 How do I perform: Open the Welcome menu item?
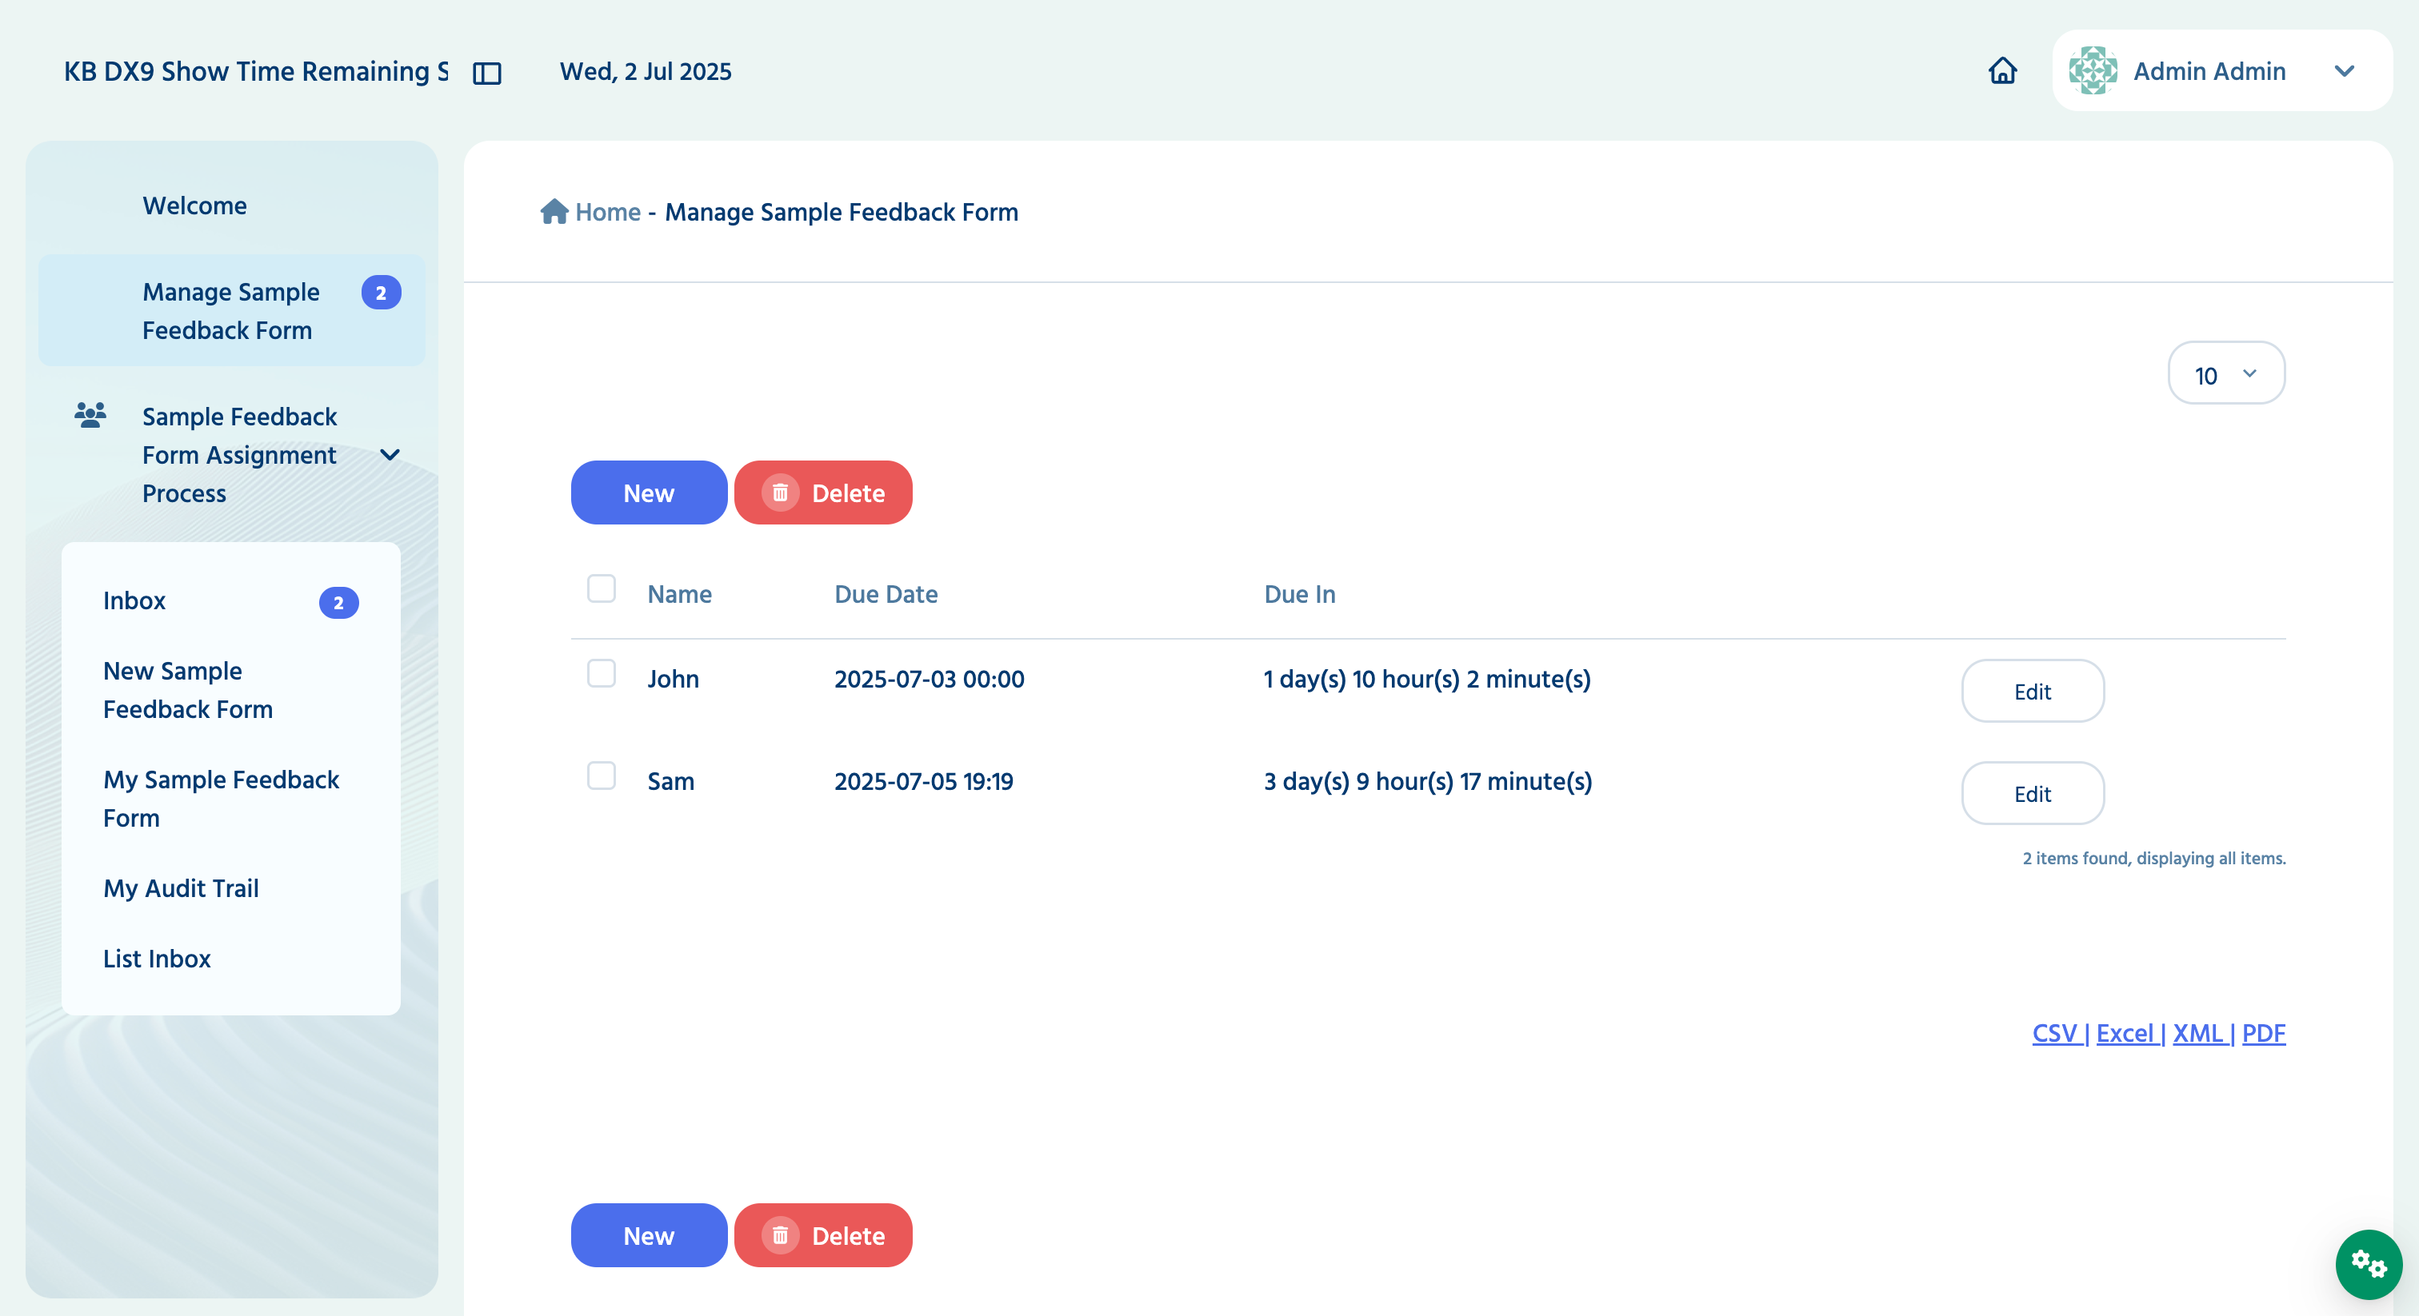click(x=194, y=205)
